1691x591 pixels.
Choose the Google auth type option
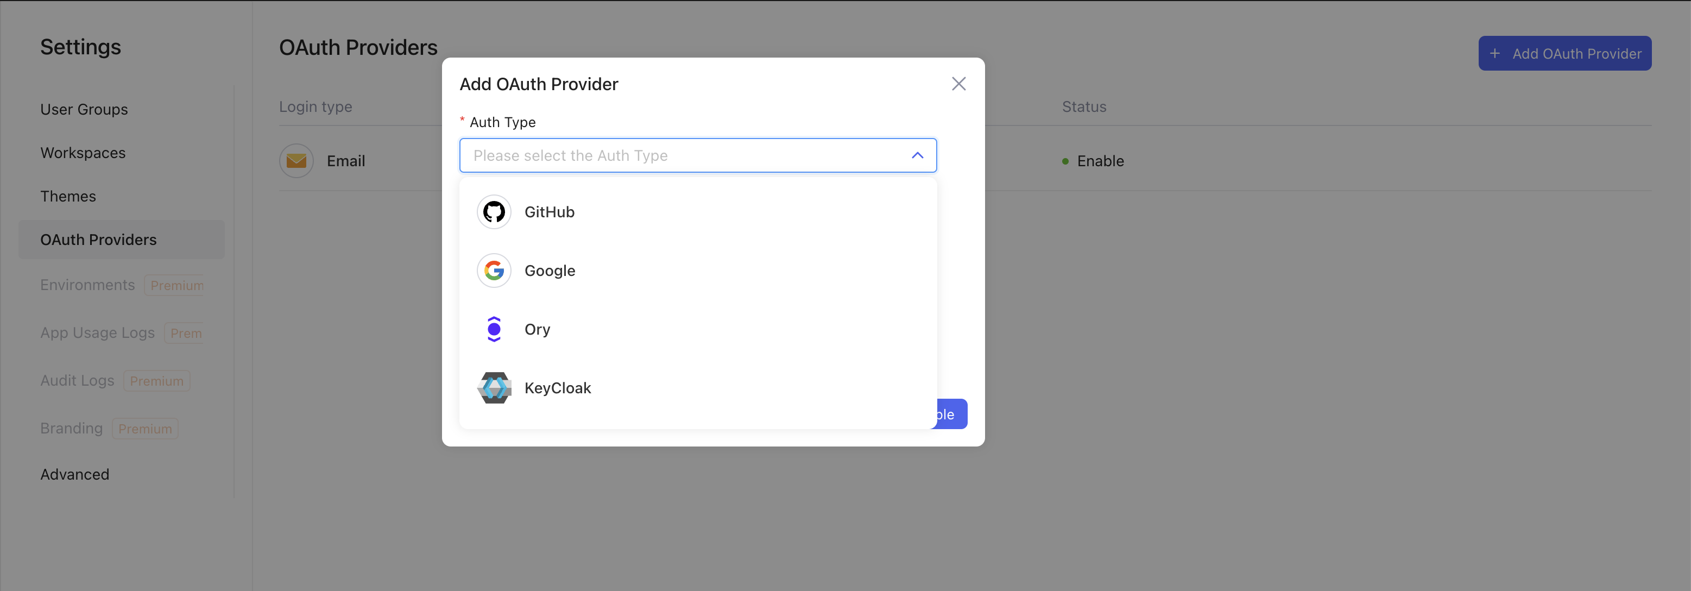click(550, 271)
